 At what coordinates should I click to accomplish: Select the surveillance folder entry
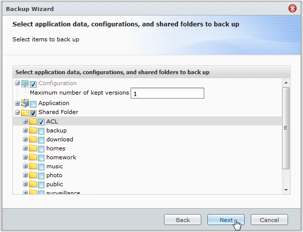click(63, 193)
